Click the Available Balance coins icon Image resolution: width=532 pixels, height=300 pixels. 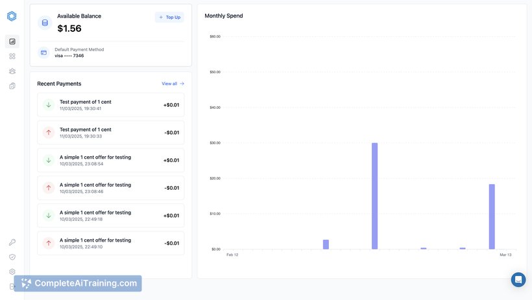45,23
